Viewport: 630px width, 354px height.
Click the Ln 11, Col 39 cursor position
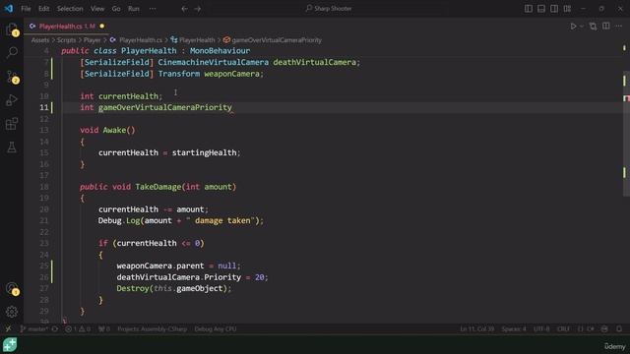(x=476, y=329)
